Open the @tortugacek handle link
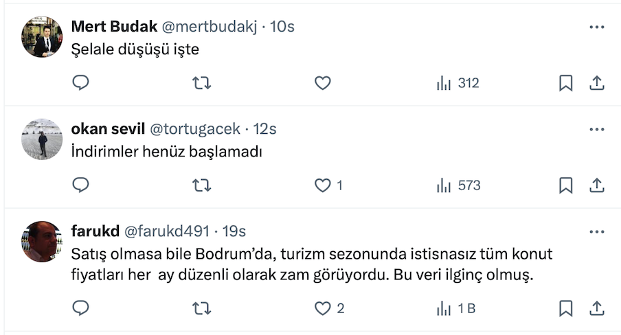The image size is (621, 335). (194, 129)
